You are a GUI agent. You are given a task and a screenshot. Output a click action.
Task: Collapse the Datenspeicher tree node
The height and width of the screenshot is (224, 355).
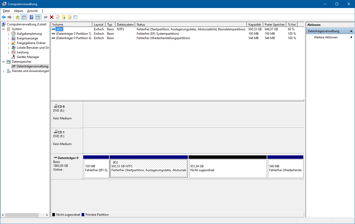pos(4,62)
